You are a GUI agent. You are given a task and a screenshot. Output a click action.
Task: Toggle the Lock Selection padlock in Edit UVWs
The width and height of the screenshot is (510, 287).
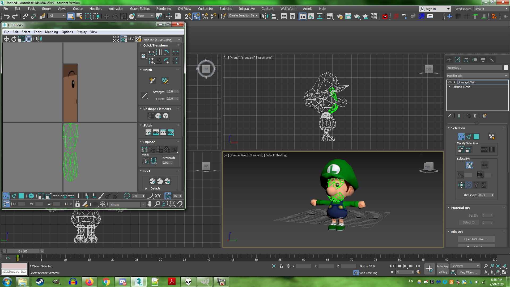(x=78, y=204)
